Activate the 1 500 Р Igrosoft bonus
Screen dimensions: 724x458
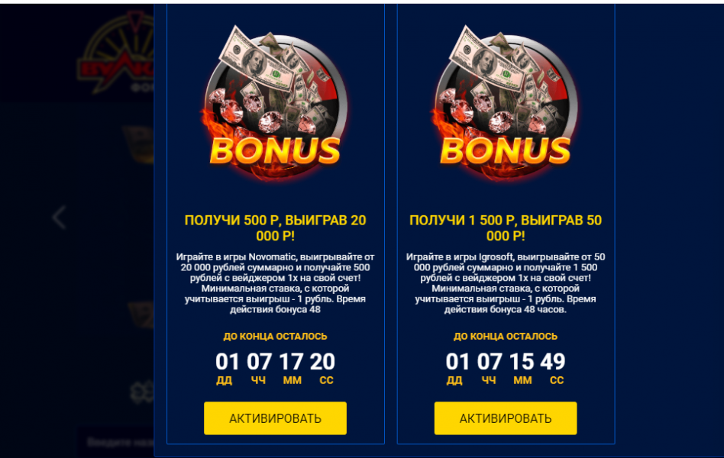pos(506,418)
